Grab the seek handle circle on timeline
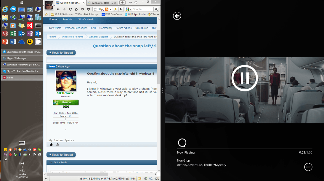This screenshot has width=324, height=181. tap(182, 143)
